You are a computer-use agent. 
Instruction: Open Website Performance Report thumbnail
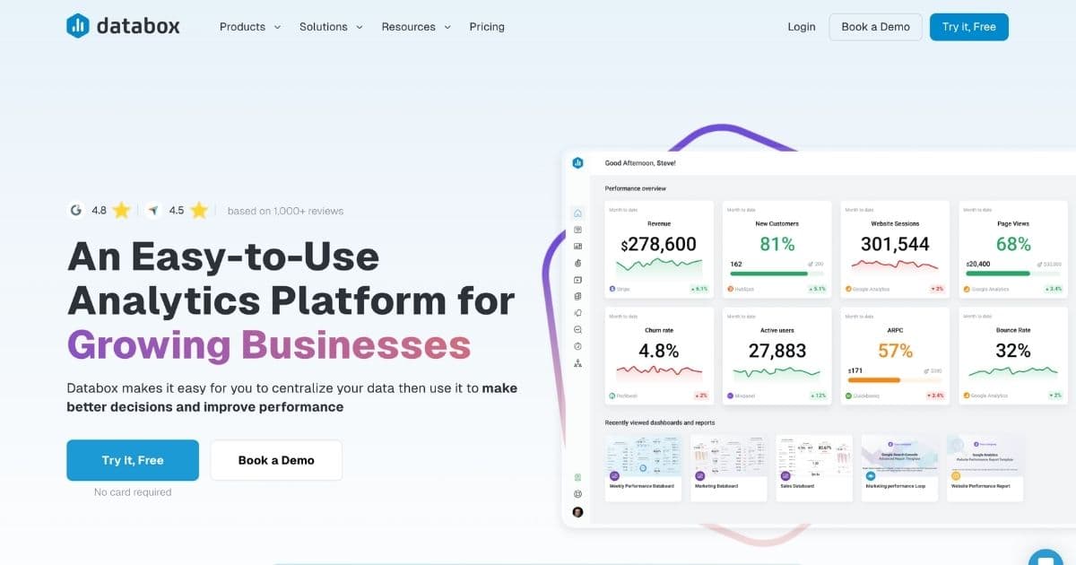coord(985,468)
